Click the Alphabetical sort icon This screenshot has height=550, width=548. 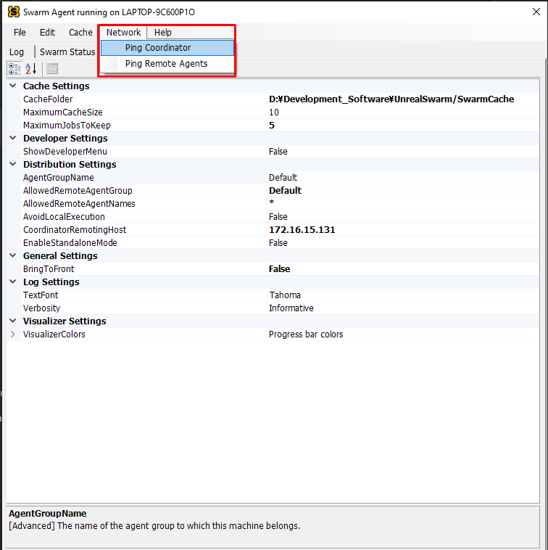pos(31,68)
